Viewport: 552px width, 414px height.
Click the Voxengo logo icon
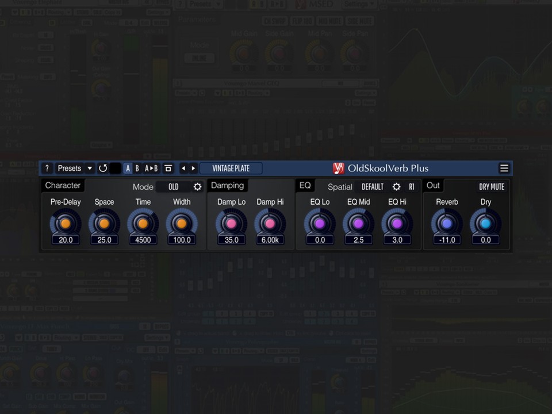point(338,168)
